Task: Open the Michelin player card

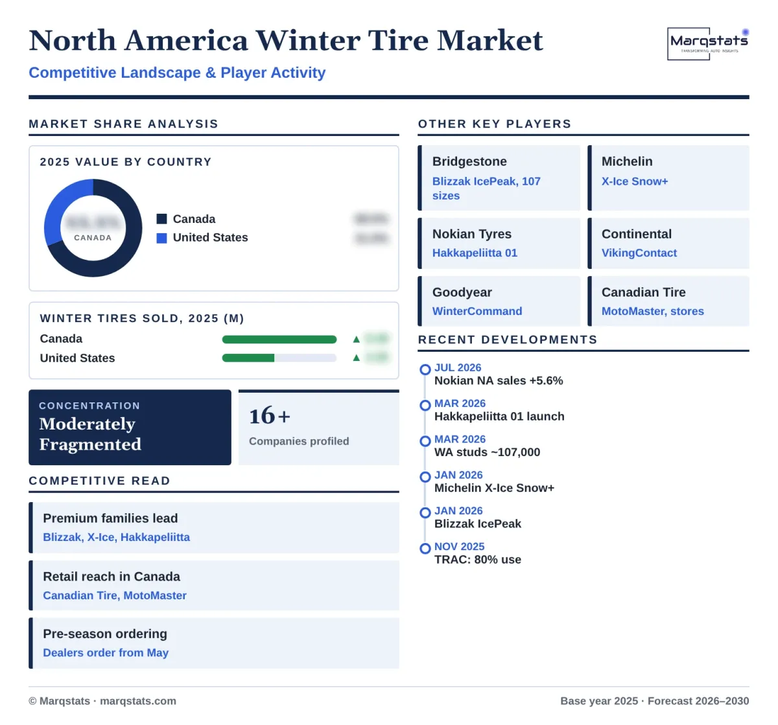Action: 668,178
